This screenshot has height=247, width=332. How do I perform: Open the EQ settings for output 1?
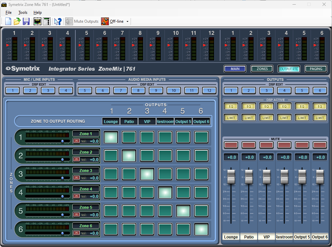pyautogui.click(x=231, y=106)
